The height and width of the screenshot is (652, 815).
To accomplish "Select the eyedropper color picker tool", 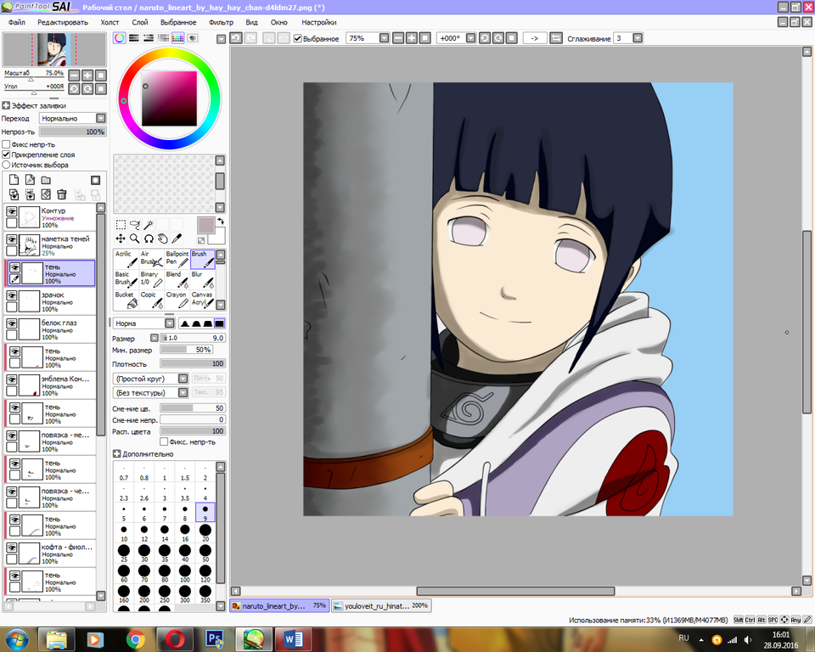I will click(177, 239).
